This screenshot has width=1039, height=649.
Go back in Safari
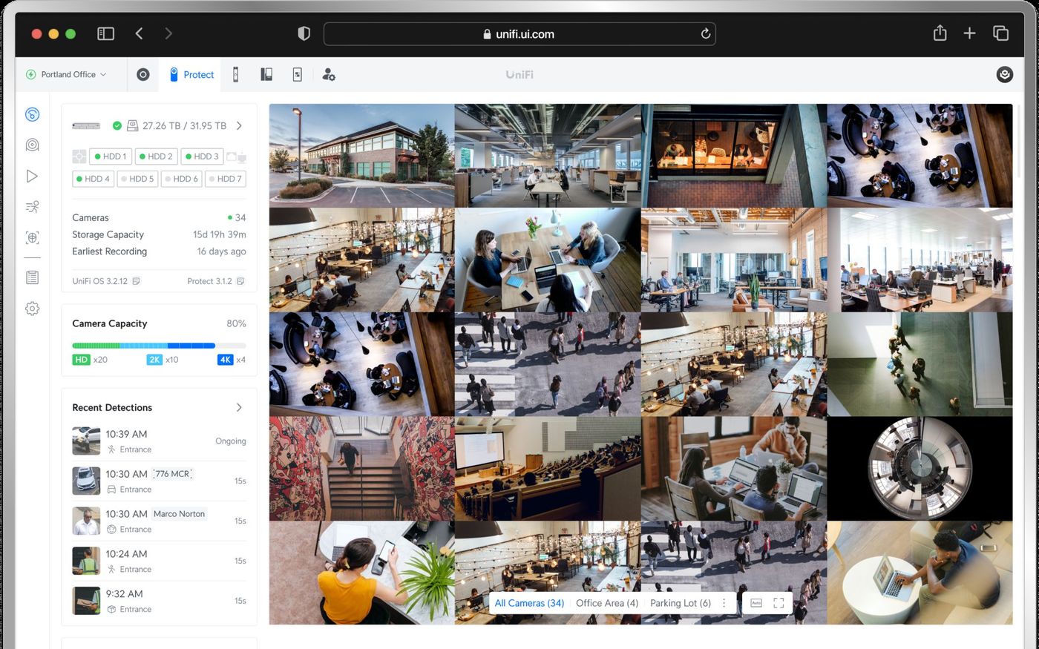[140, 33]
